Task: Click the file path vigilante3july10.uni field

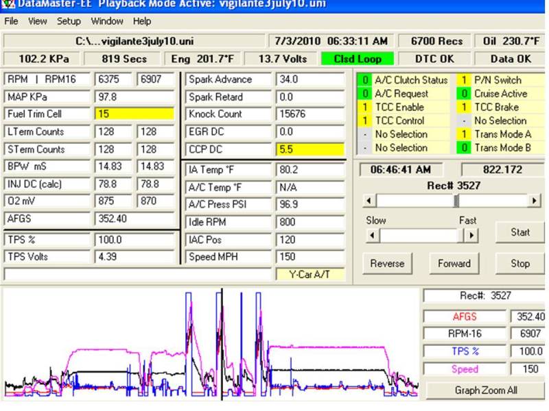Action: click(x=135, y=41)
